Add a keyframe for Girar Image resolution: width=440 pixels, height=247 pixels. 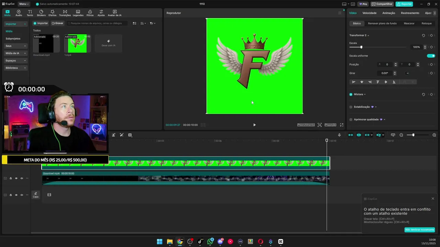(x=431, y=73)
